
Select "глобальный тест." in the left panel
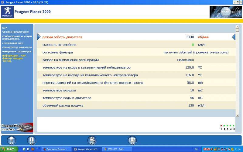pyautogui.click(x=12, y=43)
